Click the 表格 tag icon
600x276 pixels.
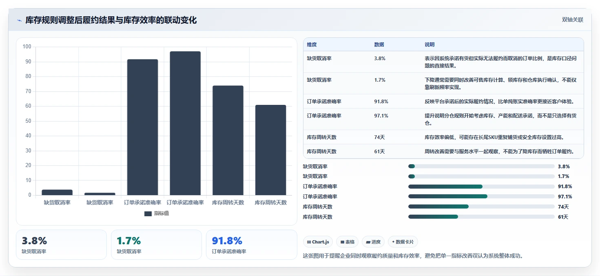click(x=342, y=242)
